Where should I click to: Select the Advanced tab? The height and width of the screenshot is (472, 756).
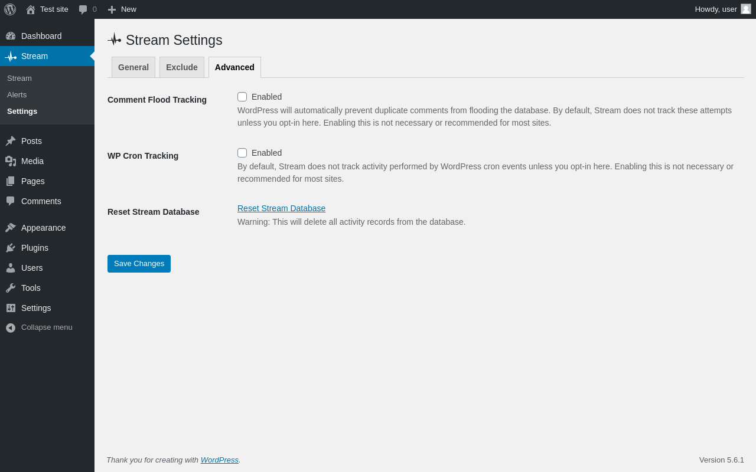(234, 67)
